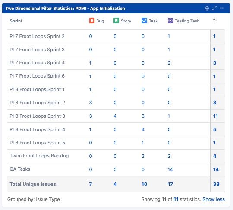
Task: Open Bug count 3 for PI 8 Sprint 2
Action: coord(91,103)
